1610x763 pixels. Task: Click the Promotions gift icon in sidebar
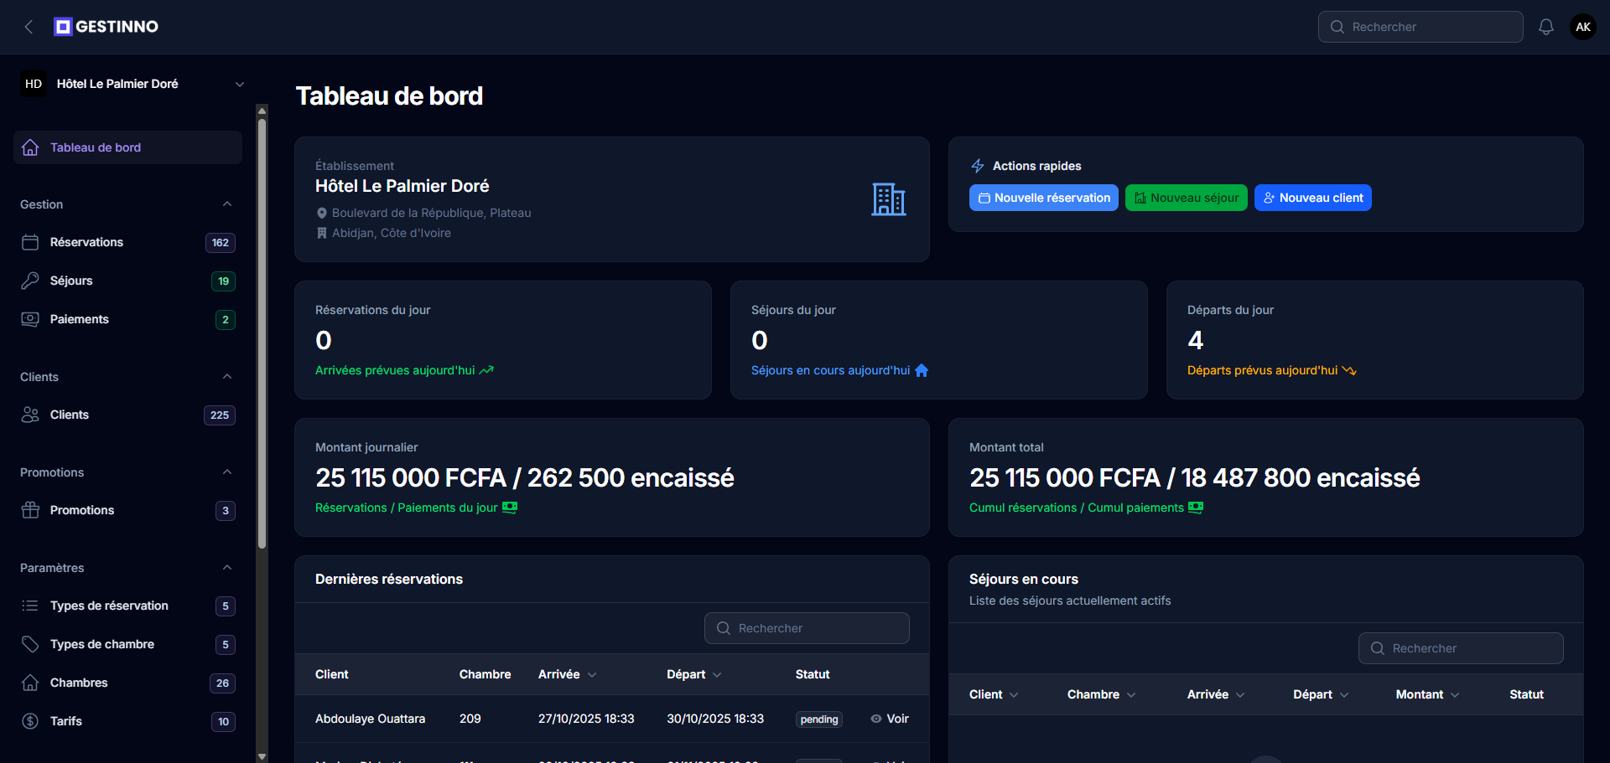pyautogui.click(x=30, y=510)
